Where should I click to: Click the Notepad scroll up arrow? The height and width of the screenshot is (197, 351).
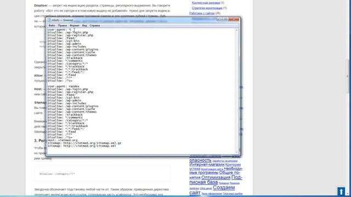pyautogui.click(x=236, y=30)
